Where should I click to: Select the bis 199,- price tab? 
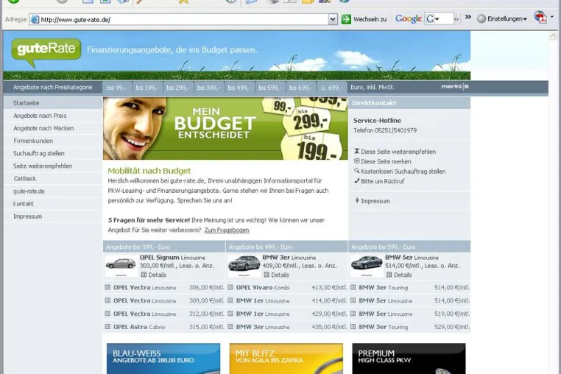[x=147, y=88]
